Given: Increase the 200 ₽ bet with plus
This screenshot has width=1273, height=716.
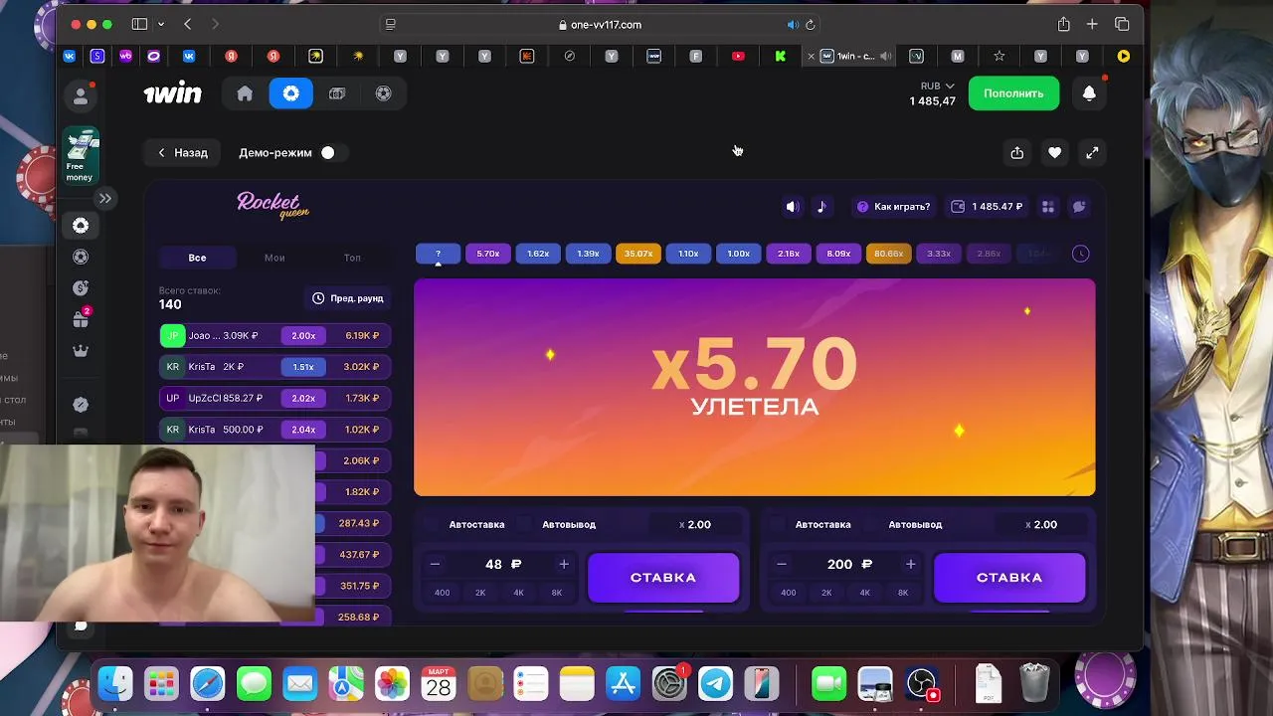Looking at the screenshot, I should point(910,564).
